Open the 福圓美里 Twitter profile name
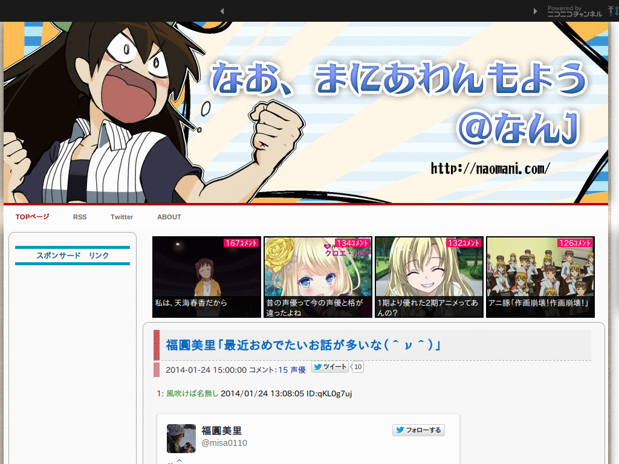619x464 pixels. click(221, 430)
